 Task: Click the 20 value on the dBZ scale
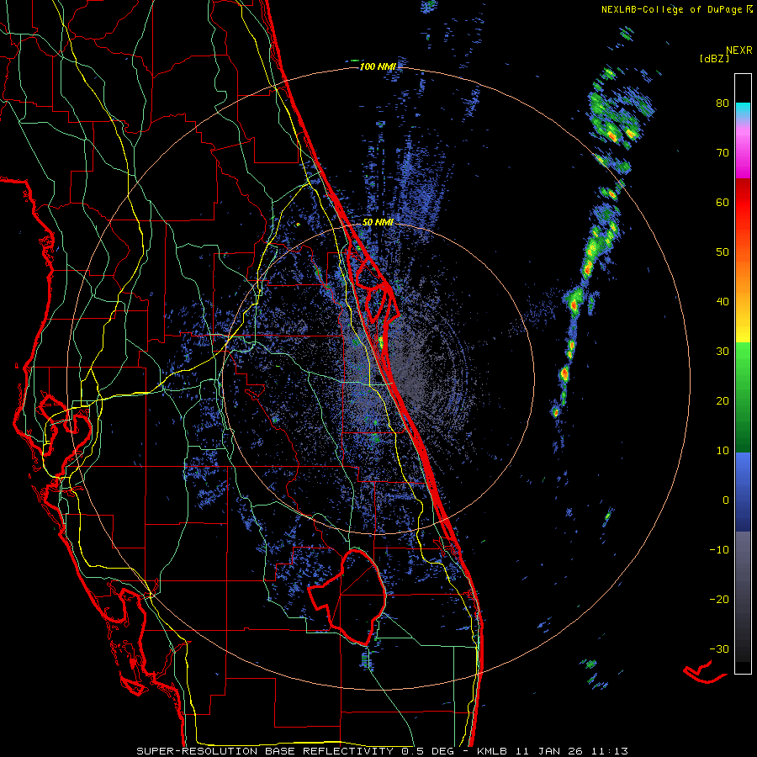click(x=723, y=401)
